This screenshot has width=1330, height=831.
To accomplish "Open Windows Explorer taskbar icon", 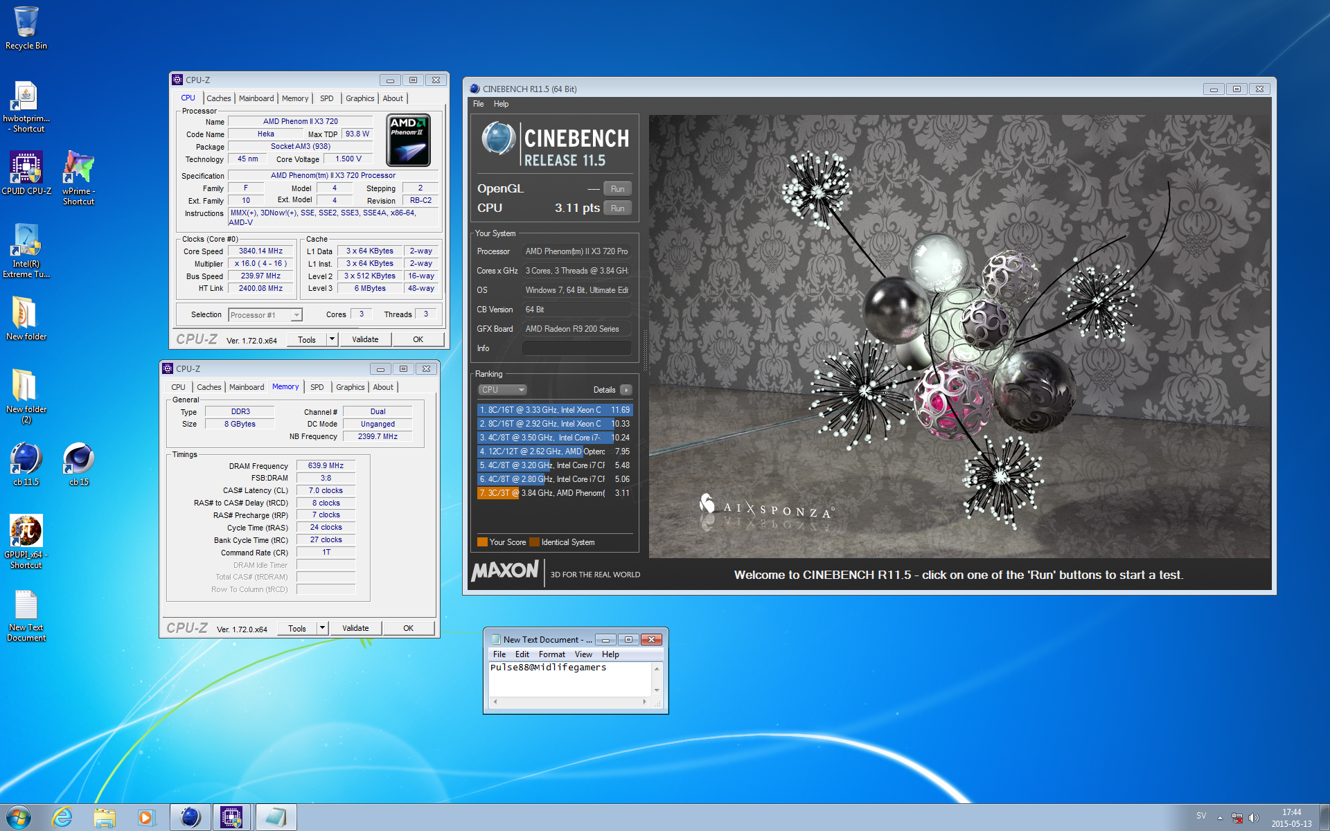I will point(105,817).
